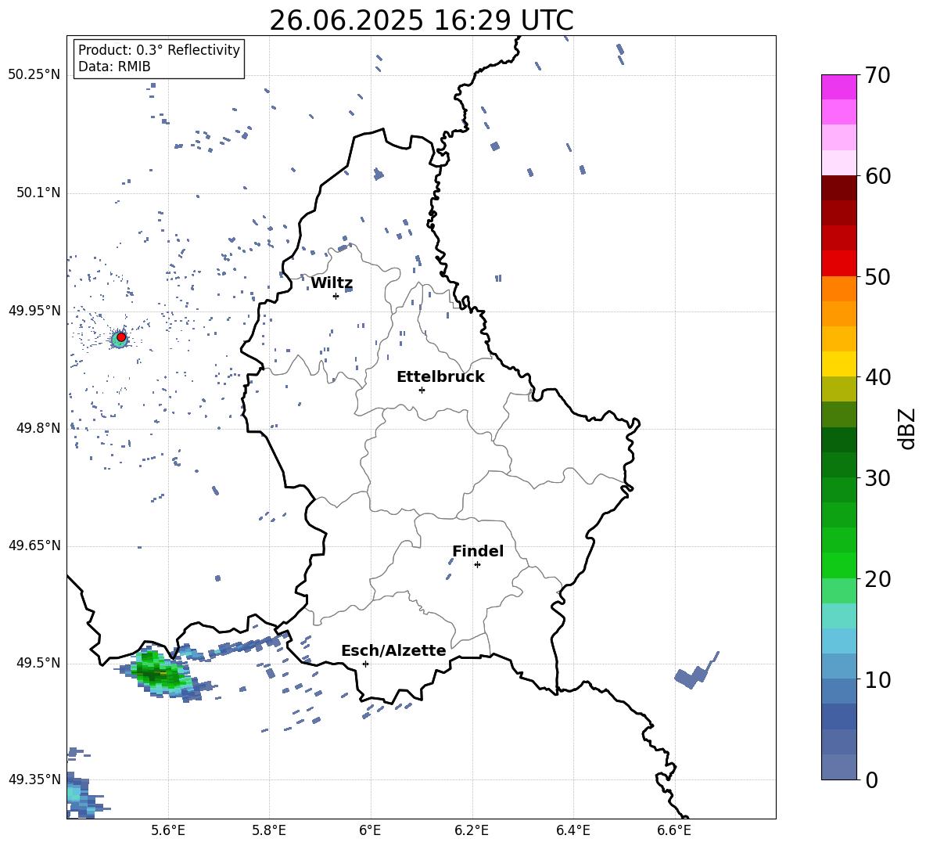The height and width of the screenshot is (846, 926).
Task: Click the title 26.06.2025 16:29 UTC
Action: tap(422, 20)
